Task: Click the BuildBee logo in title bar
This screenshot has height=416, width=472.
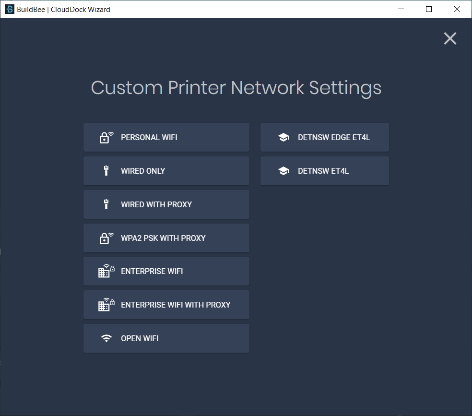Action: point(10,9)
